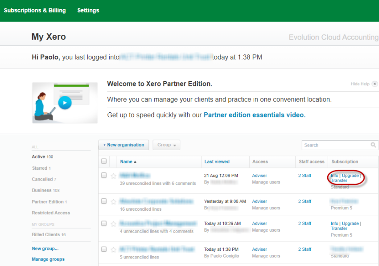The height and width of the screenshot is (266, 379).
Task: Close the help panel with the X icon
Action: [x=375, y=84]
